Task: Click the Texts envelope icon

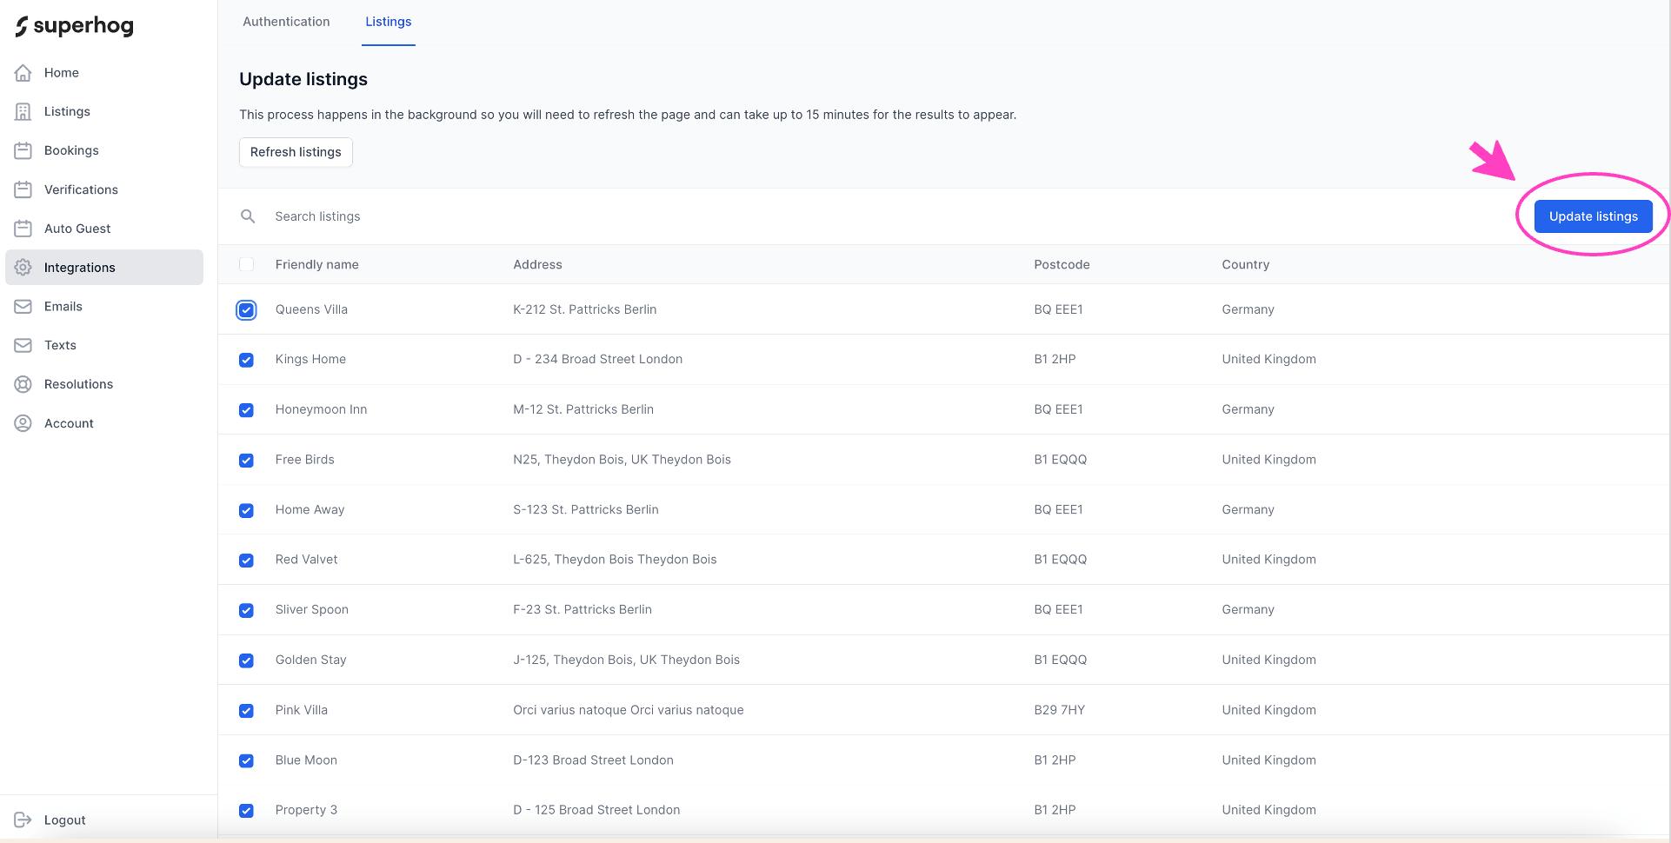Action: point(23,345)
